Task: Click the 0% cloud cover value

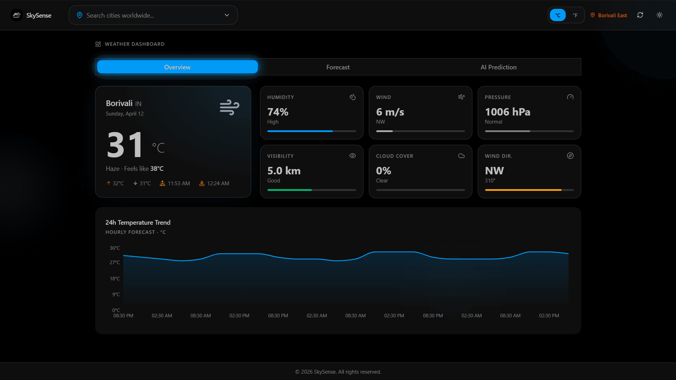Action: click(383, 170)
